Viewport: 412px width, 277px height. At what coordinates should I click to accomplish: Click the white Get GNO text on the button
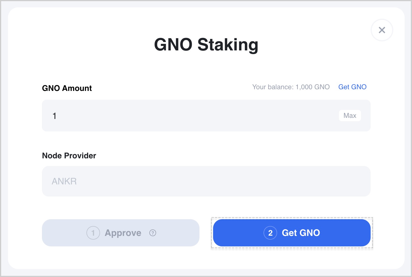click(x=301, y=233)
